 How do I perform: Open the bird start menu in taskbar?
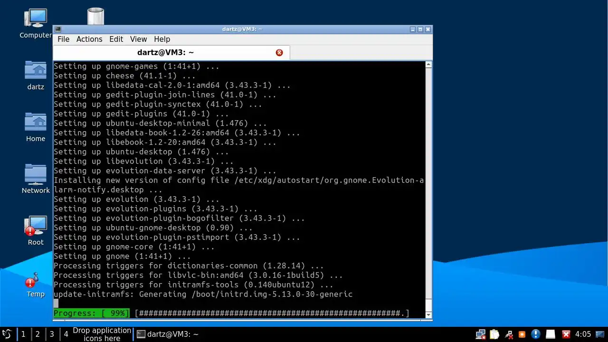pos(7,334)
